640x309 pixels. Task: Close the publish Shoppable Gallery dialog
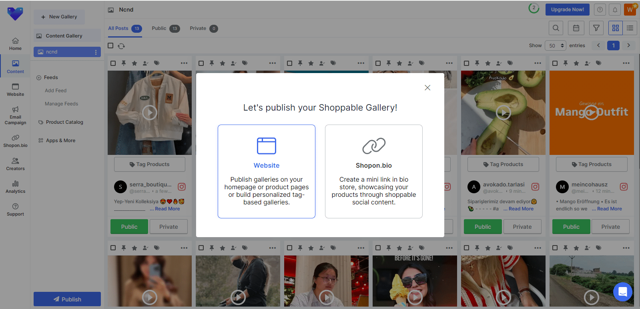click(x=427, y=88)
